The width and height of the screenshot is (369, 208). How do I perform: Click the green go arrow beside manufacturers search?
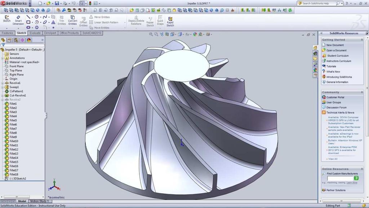[356, 178]
